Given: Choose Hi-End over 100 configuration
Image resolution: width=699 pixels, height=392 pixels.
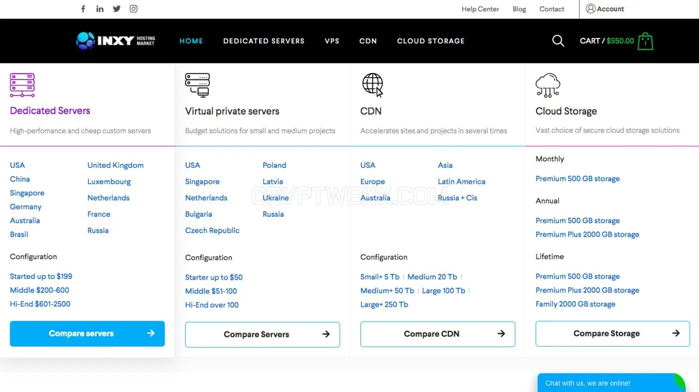Looking at the screenshot, I should click(x=212, y=305).
